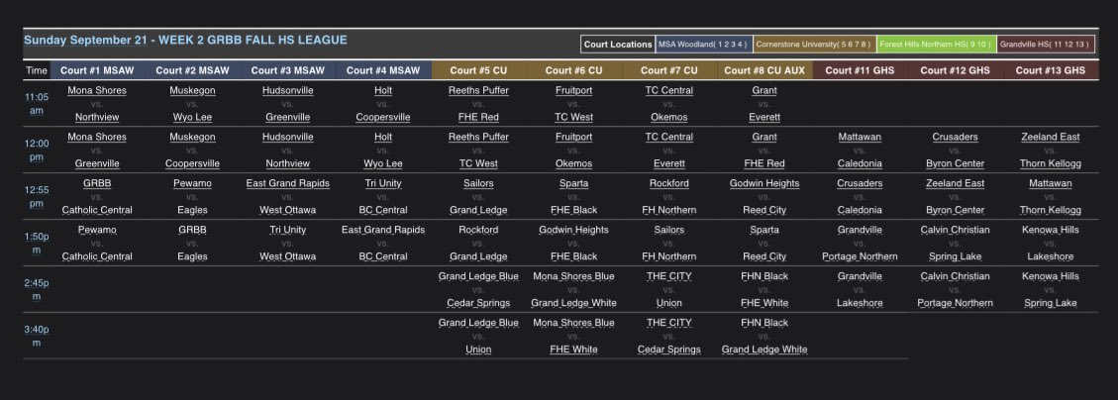Open Hudsonville in the 11:05 am row
This screenshot has height=400, width=1118.
(x=287, y=90)
